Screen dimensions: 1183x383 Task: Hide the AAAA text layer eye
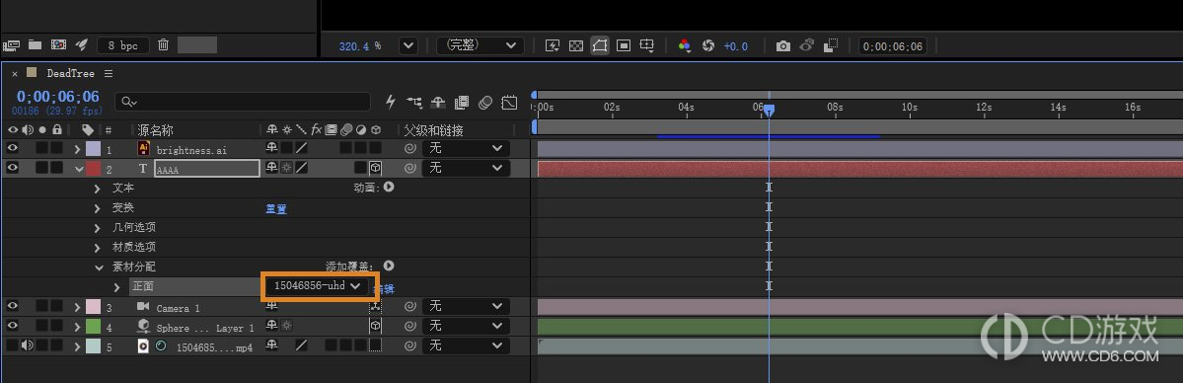[12, 168]
